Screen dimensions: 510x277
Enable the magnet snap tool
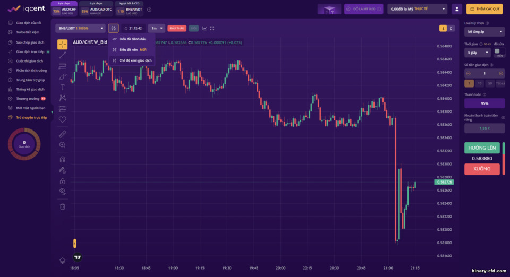pos(63,159)
